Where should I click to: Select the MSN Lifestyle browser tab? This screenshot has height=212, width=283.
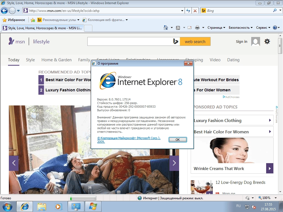[43, 28]
